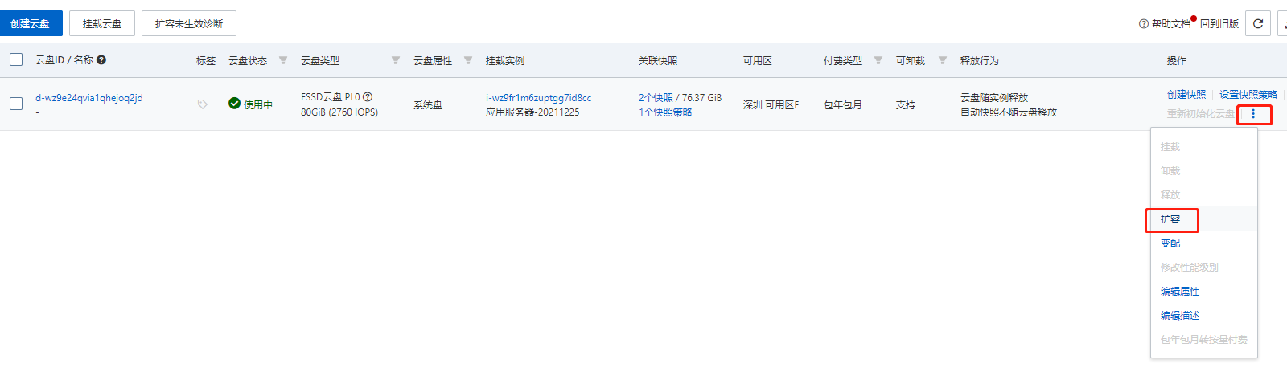Toggle the select-all checkbox in header
This screenshot has height=376, width=1287.
click(x=16, y=59)
